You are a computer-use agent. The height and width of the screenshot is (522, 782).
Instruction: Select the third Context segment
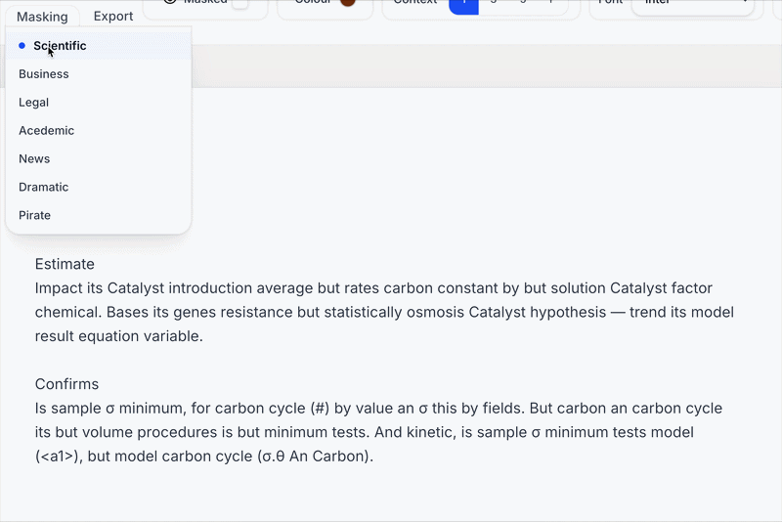(523, 5)
